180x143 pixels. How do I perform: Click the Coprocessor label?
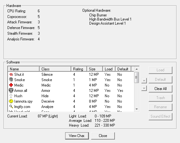click(x=17, y=17)
